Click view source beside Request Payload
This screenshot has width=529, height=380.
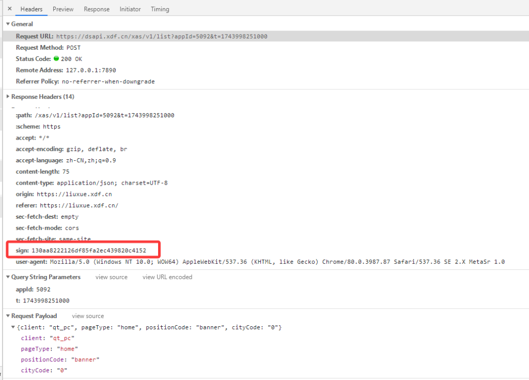[x=88, y=316]
